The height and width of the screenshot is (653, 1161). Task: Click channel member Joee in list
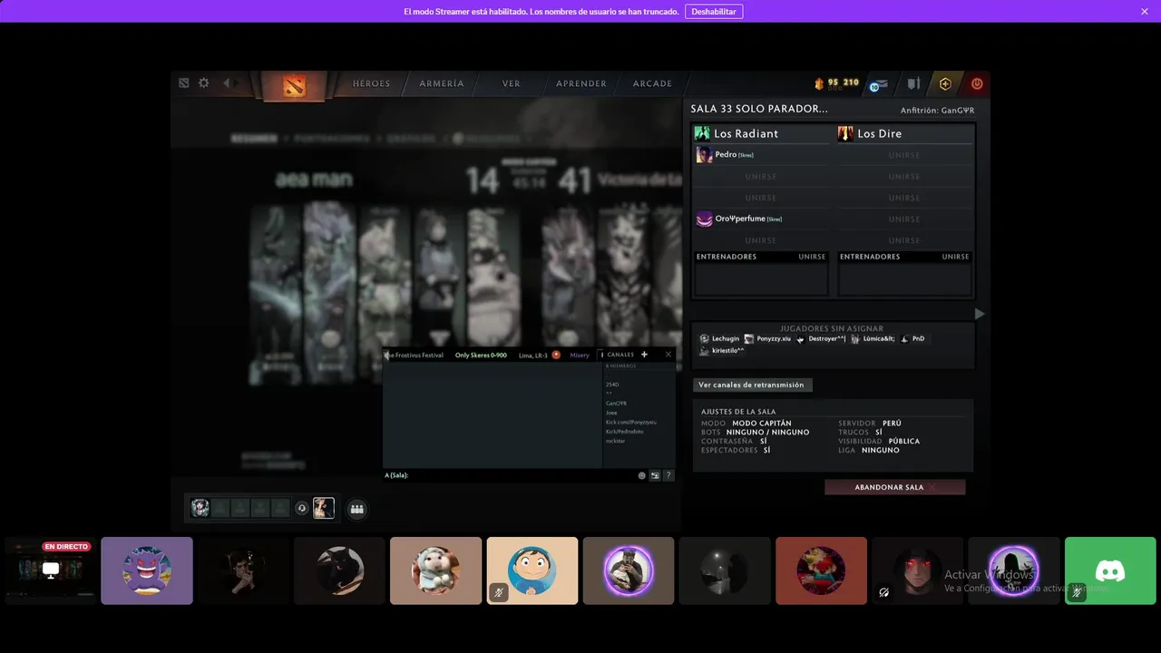[611, 413]
